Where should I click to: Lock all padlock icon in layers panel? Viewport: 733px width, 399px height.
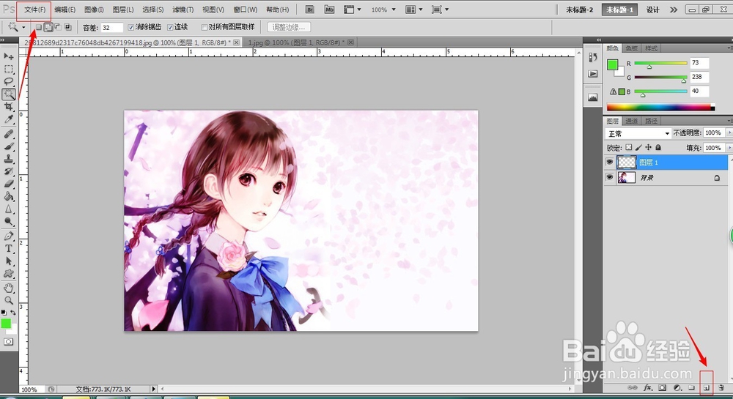point(658,147)
